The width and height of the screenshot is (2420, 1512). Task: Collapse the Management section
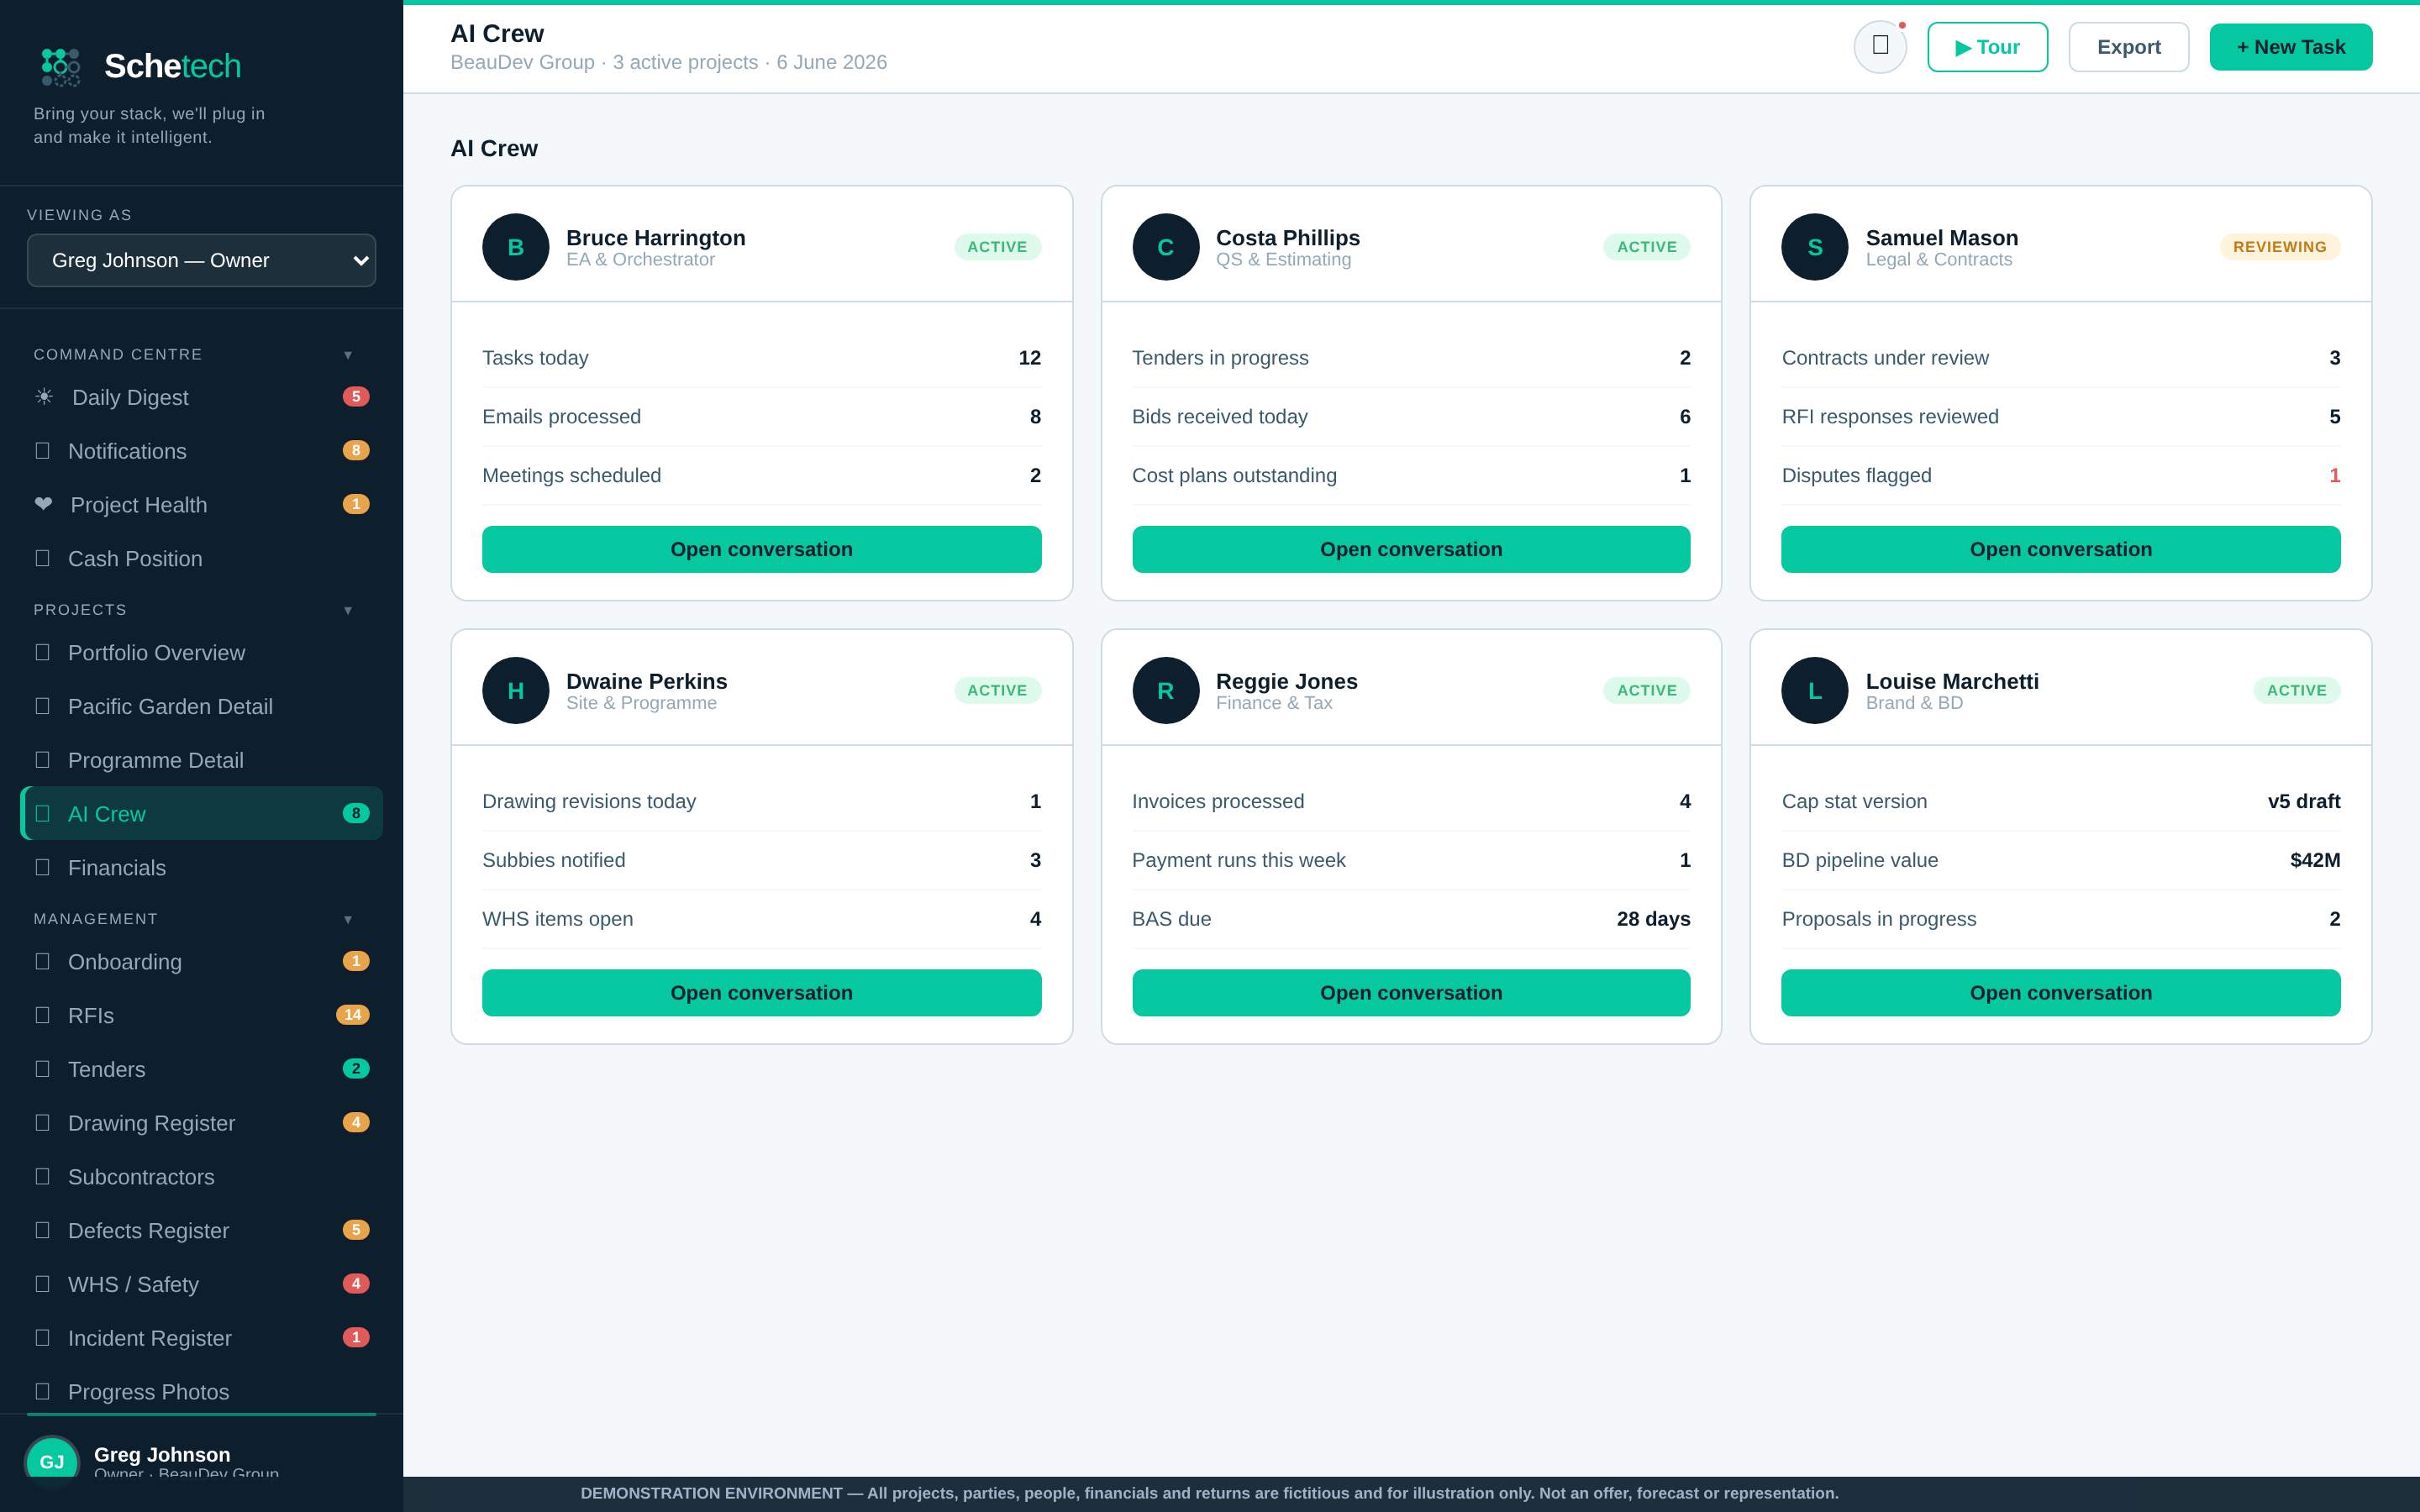[348, 919]
